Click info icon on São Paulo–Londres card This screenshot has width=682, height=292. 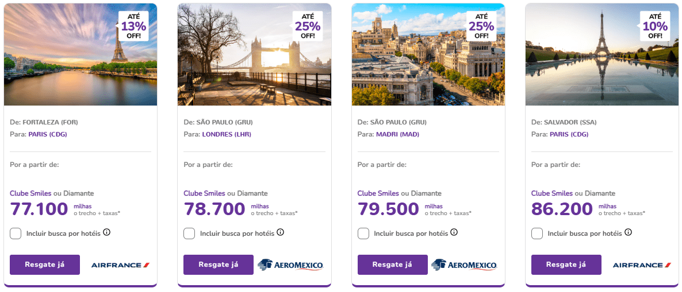pos(280,232)
